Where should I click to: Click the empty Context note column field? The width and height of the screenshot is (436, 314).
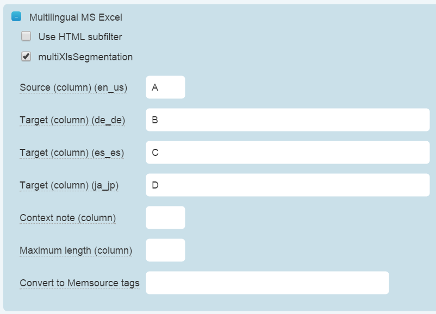[x=165, y=218]
